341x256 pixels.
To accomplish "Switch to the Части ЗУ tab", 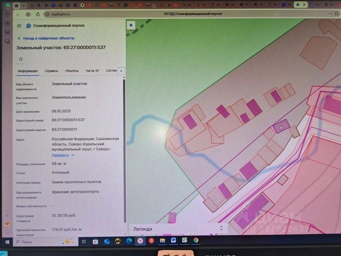I will tap(92, 71).
